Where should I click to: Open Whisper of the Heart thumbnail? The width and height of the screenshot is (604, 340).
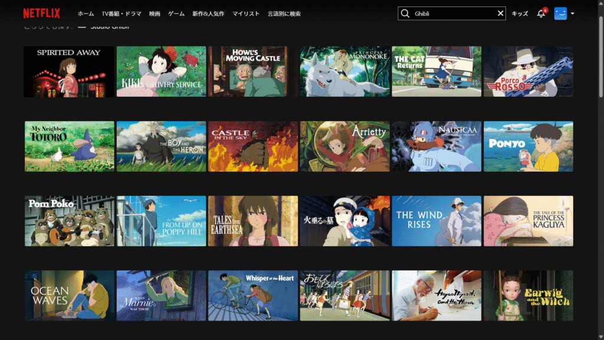253,296
